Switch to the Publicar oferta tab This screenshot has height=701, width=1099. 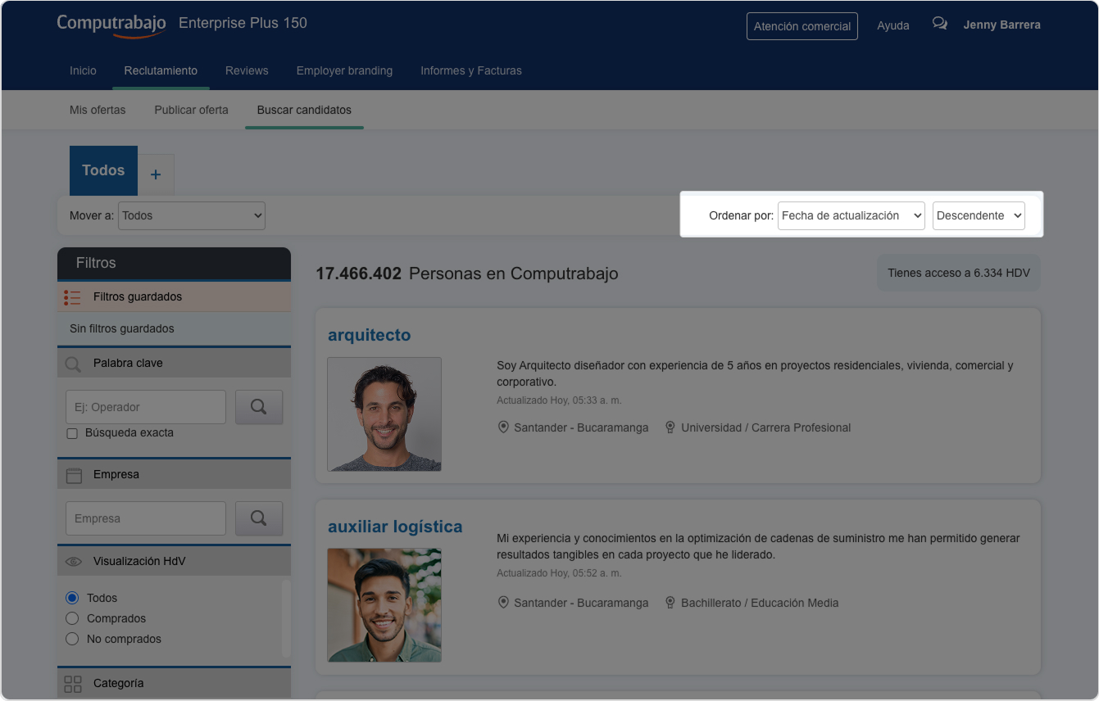click(x=191, y=110)
